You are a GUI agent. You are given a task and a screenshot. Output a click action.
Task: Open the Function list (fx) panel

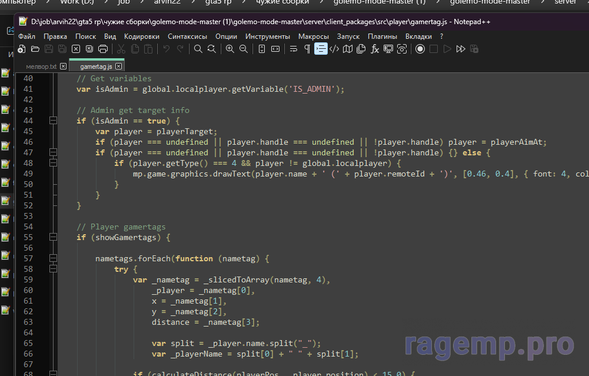click(375, 49)
